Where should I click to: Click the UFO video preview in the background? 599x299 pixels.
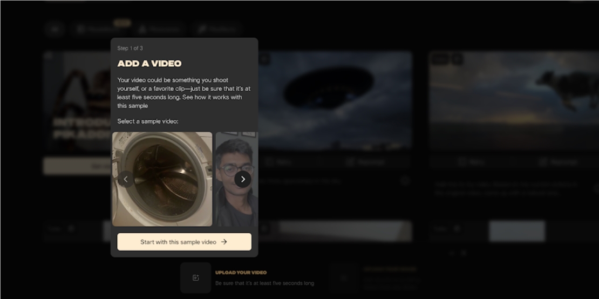335,100
